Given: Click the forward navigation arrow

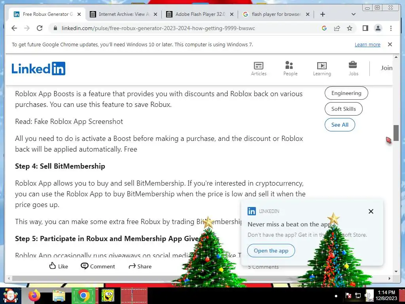Looking at the screenshot, I should coord(27,28).
